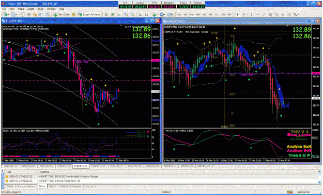Viewport: 323px width, 195px height.
Task: Toggle chart Auto Scroll
Action: 140,14
